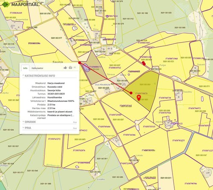Click the red dot at line end
The width and height of the screenshot is (213, 190).
point(131,93)
